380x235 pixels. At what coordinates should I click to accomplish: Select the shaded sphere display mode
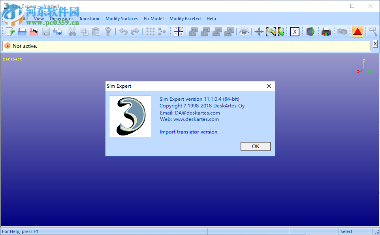point(310,32)
